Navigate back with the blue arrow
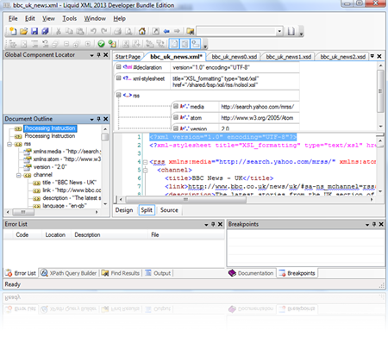The width and height of the screenshot is (388, 361). 166,31
